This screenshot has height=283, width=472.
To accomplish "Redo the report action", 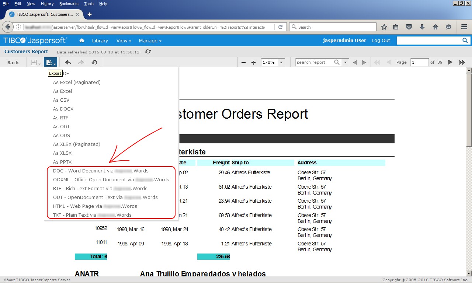I will pos(81,63).
